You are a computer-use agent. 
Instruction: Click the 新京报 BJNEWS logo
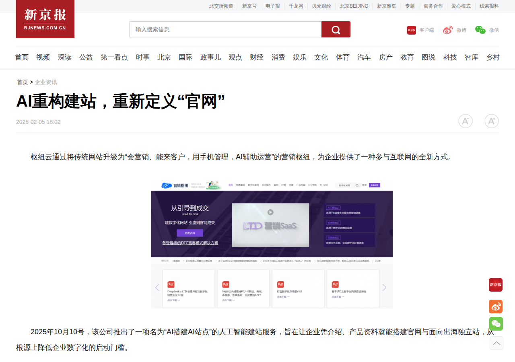[x=45, y=19]
